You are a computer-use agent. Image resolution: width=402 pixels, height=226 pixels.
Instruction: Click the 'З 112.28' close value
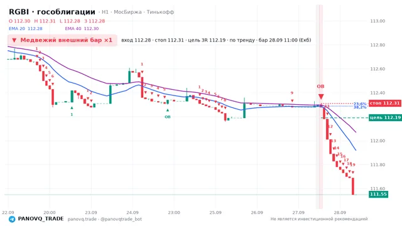(x=95, y=21)
